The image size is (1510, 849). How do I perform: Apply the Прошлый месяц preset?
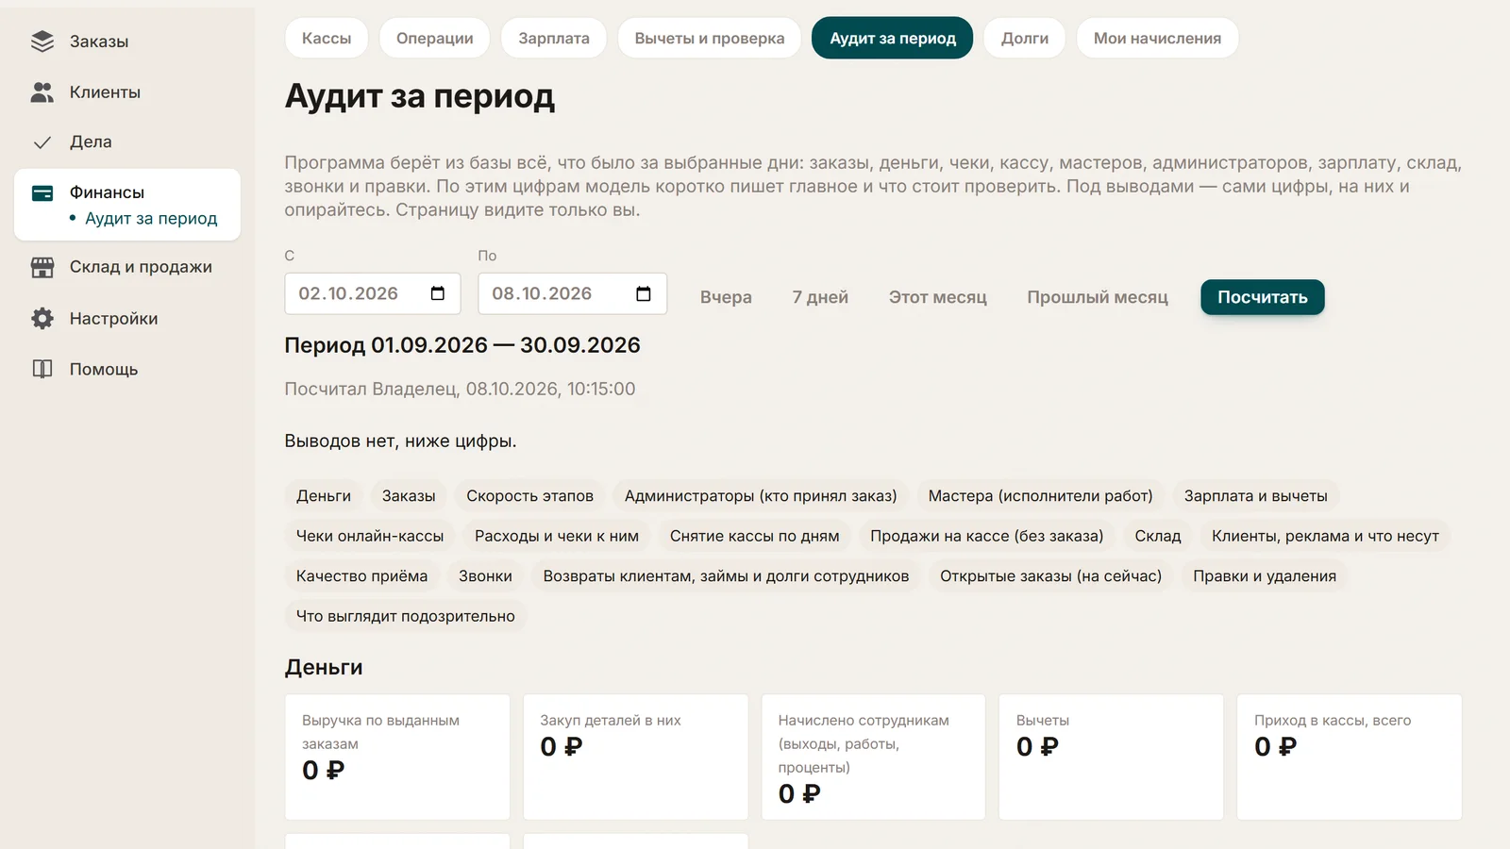(x=1098, y=297)
